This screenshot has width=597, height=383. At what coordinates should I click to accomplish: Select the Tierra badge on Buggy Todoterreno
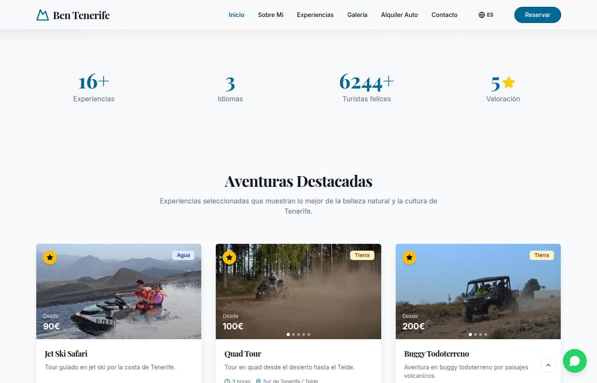[542, 255]
